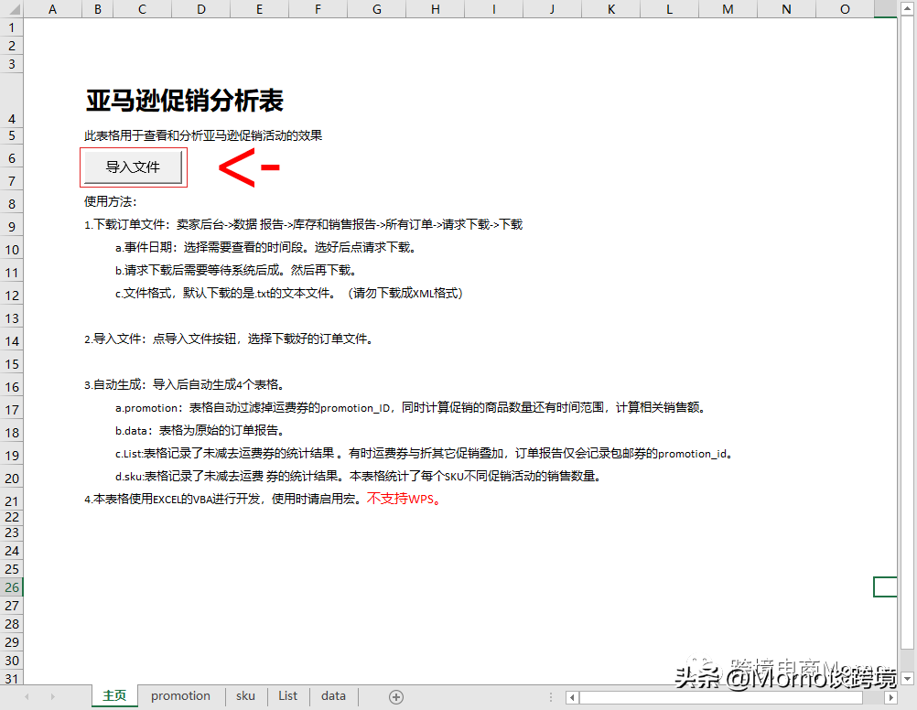The width and height of the screenshot is (917, 710).
Task: Click the 使用方法 heading text
Action: [x=111, y=202]
